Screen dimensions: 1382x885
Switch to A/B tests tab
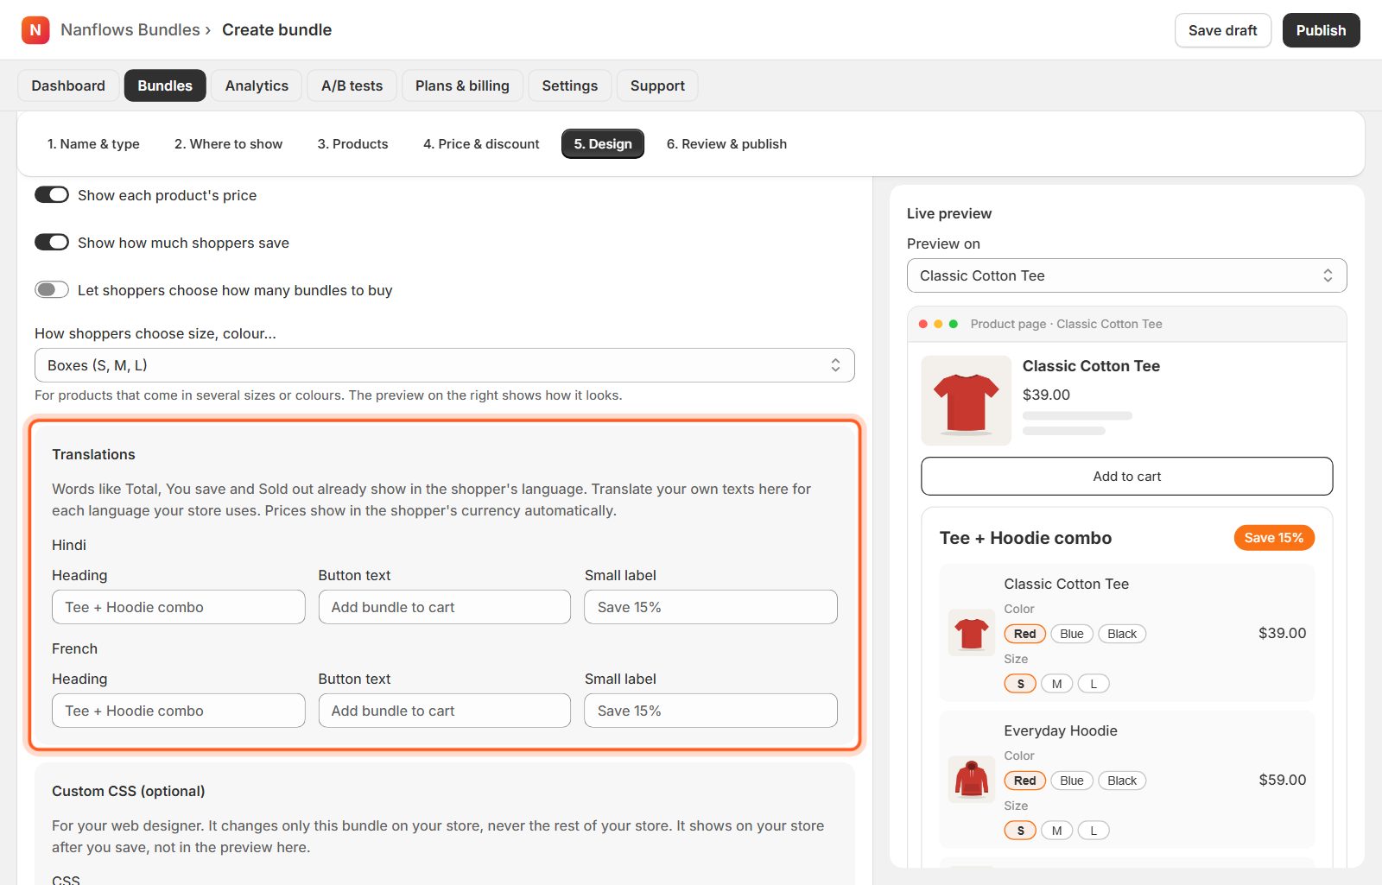352,85
